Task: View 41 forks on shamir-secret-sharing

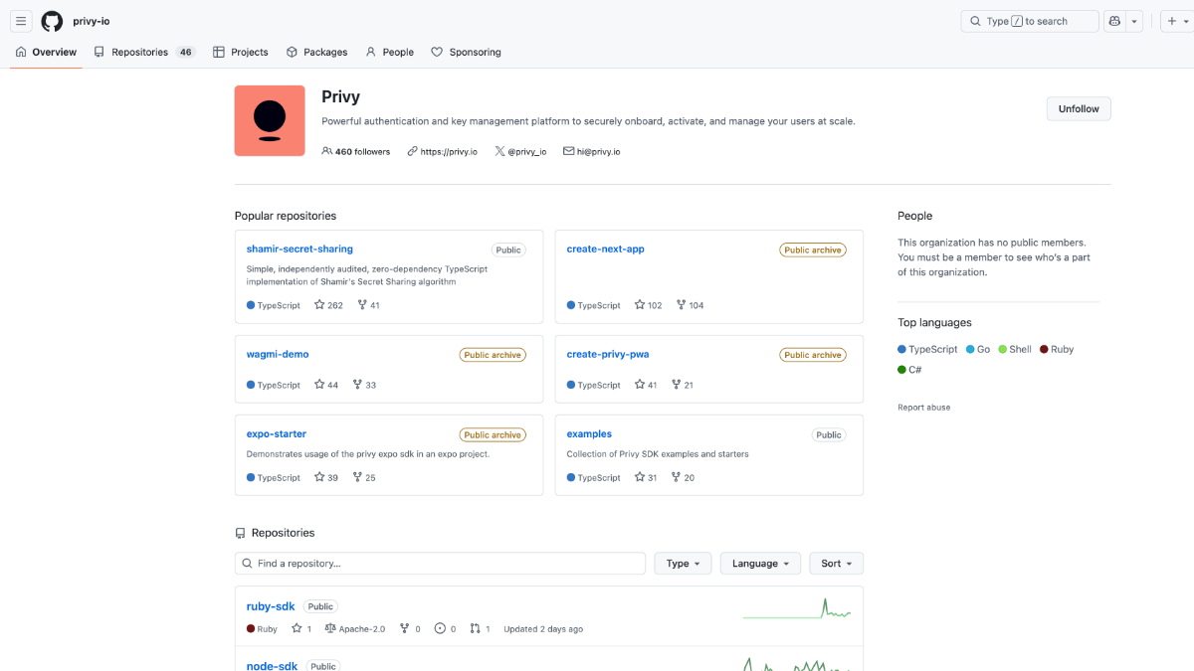Action: pos(368,305)
